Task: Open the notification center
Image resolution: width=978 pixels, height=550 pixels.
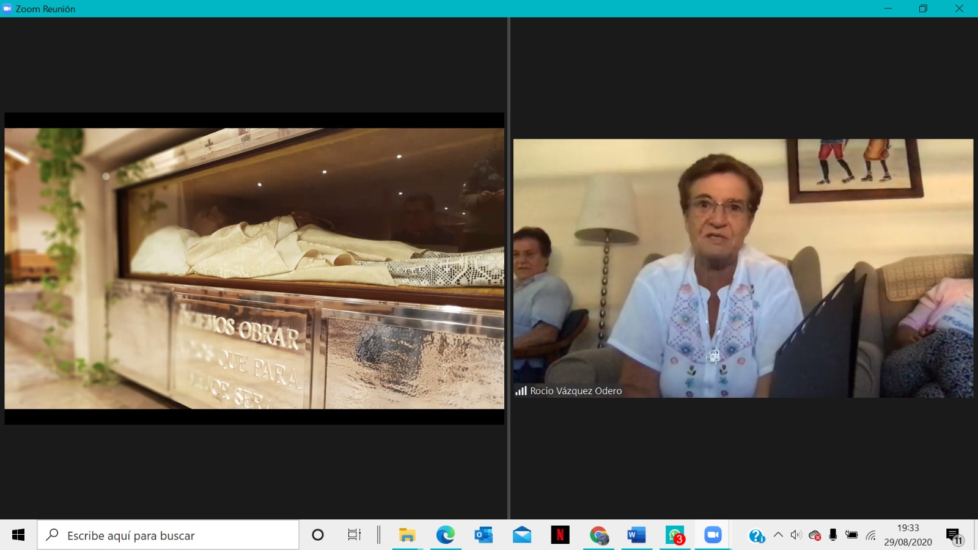Action: coord(954,536)
